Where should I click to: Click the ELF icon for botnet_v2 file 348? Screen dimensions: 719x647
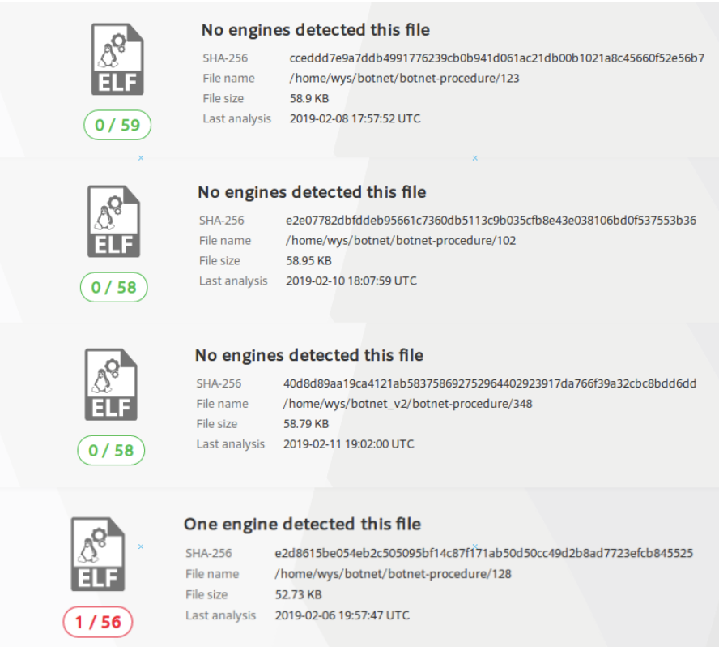(111, 384)
